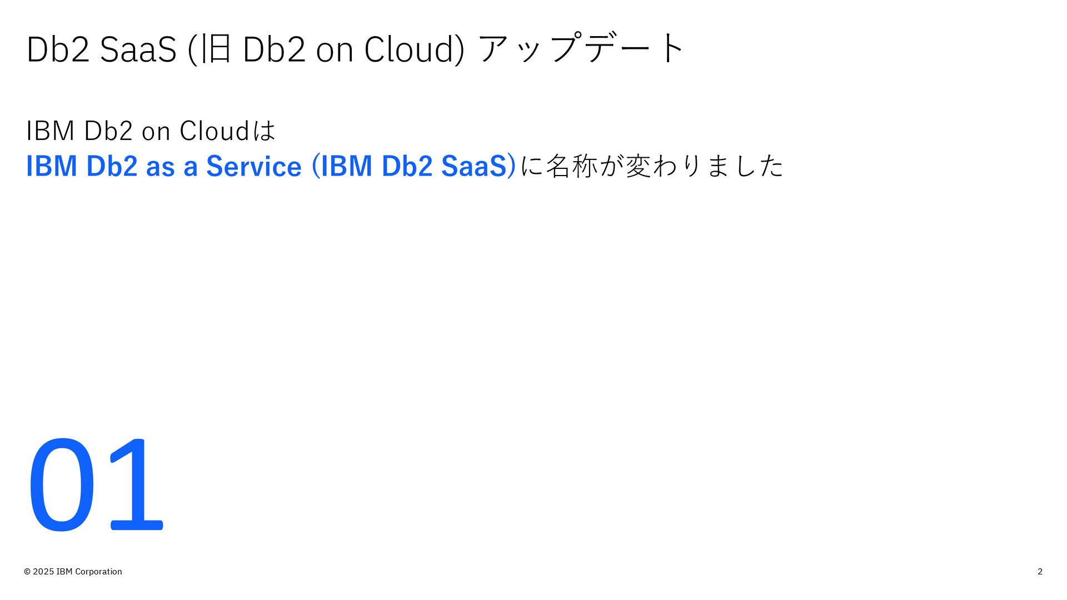
Task: Click the large blue digit "0"
Action: [x=61, y=485]
